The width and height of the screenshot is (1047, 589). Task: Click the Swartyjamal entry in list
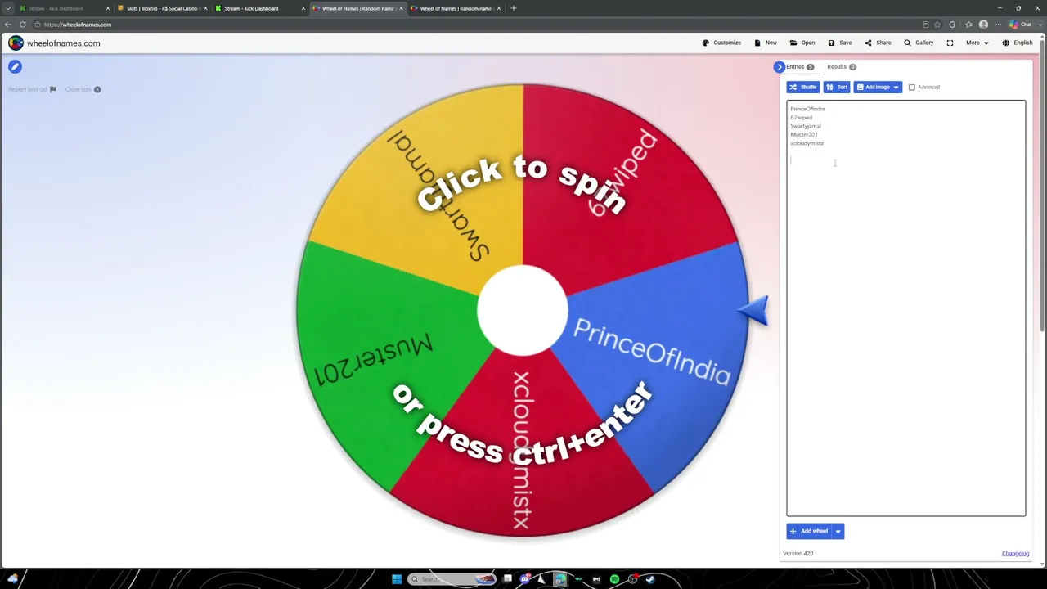tap(806, 126)
